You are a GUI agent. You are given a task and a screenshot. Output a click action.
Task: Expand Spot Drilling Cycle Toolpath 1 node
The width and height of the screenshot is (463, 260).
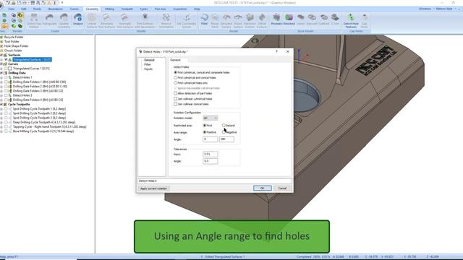pyautogui.click(x=1, y=109)
